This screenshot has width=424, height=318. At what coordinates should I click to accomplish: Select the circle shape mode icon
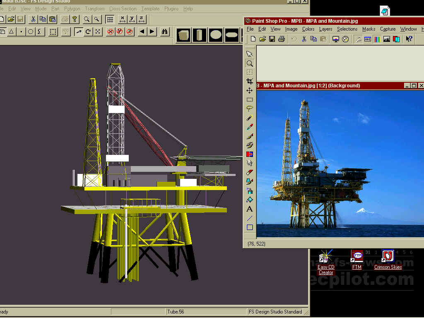point(31,31)
